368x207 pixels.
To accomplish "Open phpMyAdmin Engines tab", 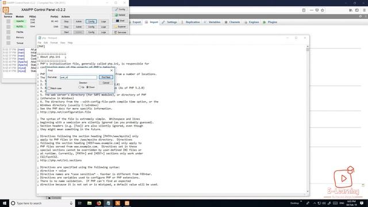I will (x=252, y=22).
